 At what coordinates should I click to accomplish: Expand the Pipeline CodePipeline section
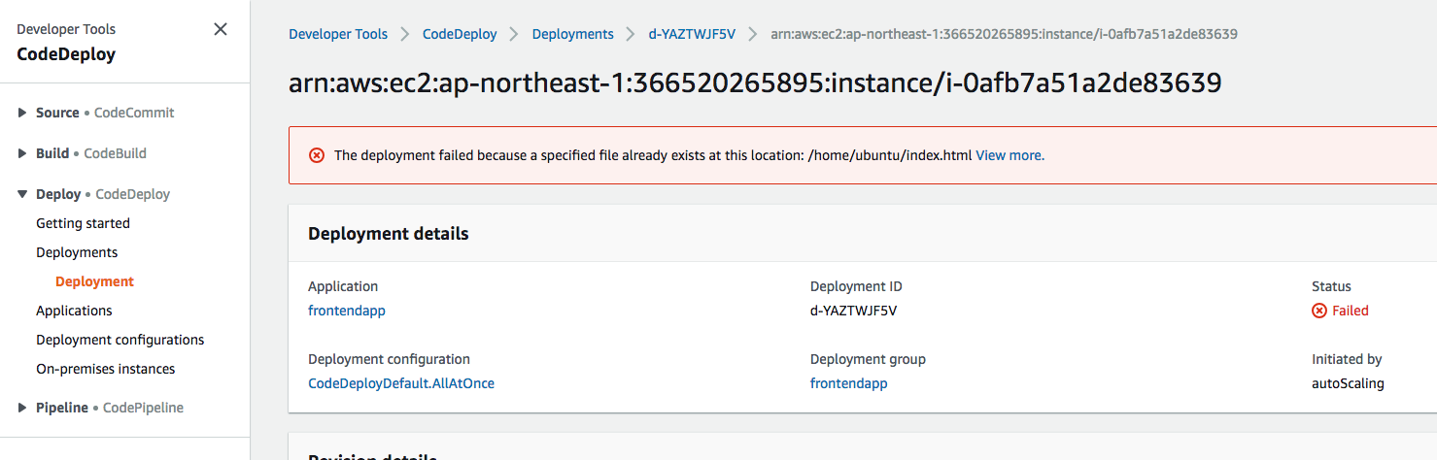click(23, 408)
